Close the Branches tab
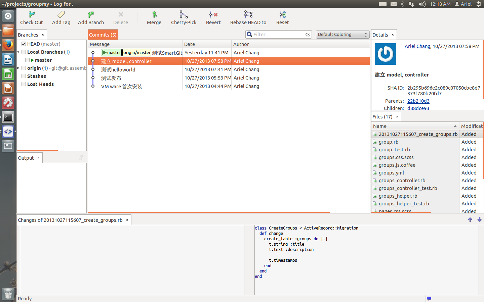This screenshot has width=484, height=302. [43, 35]
